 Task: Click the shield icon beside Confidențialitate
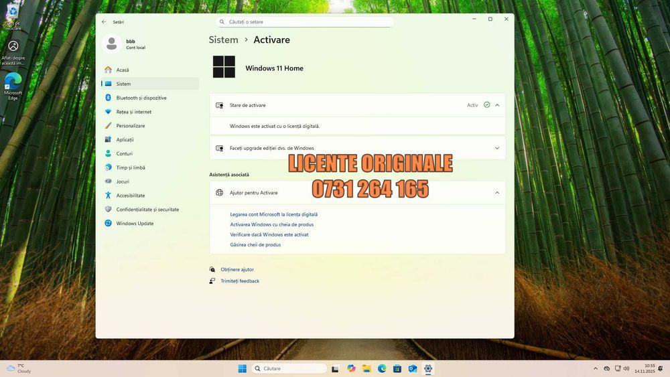tap(108, 209)
